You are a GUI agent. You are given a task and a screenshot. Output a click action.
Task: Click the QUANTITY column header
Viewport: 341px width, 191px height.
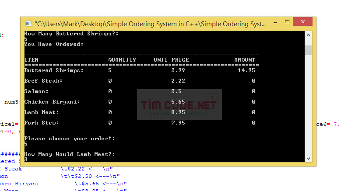[x=122, y=60]
